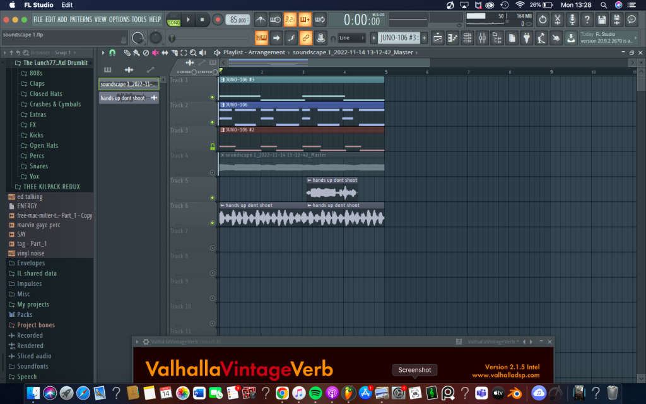Image resolution: width=646 pixels, height=404 pixels.
Task: Click the magnet snap icon in playlist
Action: coord(112,52)
